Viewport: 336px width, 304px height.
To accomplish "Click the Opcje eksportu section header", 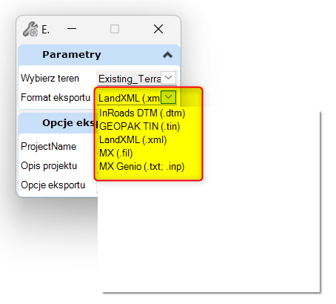I will coord(58,123).
